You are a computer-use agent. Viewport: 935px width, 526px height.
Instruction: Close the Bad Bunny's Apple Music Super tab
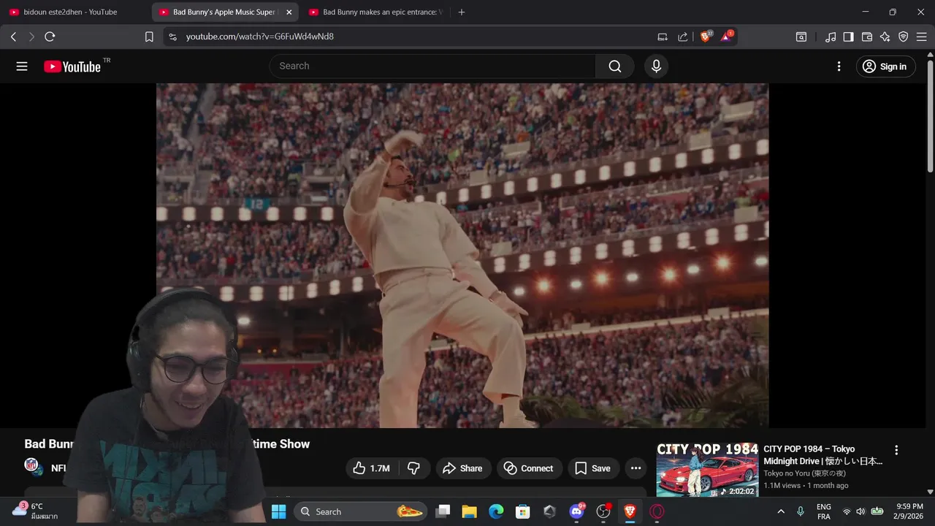[289, 12]
